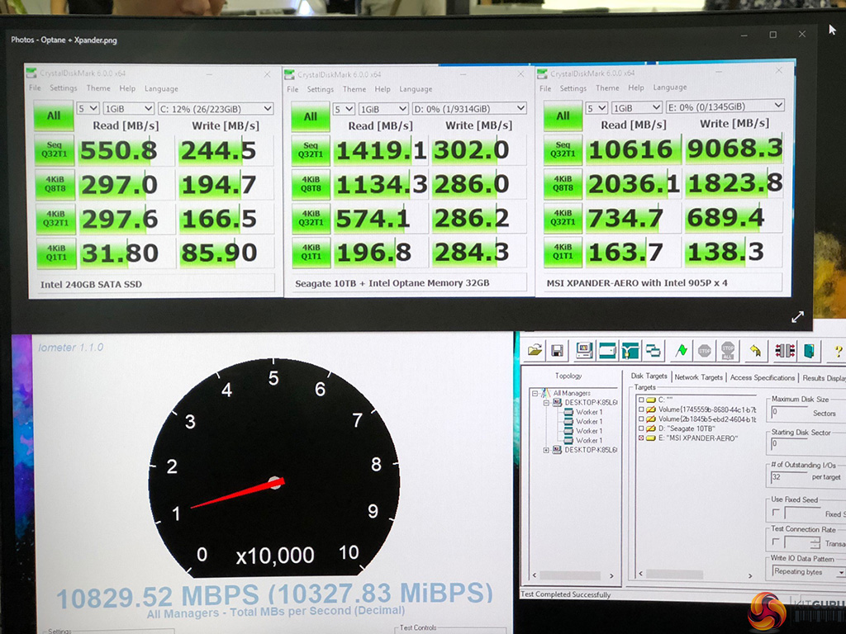
Task: Open help via the yellow question mark icon
Action: [x=838, y=352]
